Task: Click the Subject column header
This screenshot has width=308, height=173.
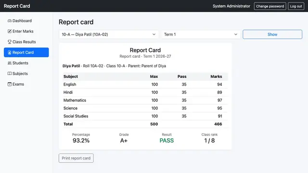Action: [x=71, y=76]
